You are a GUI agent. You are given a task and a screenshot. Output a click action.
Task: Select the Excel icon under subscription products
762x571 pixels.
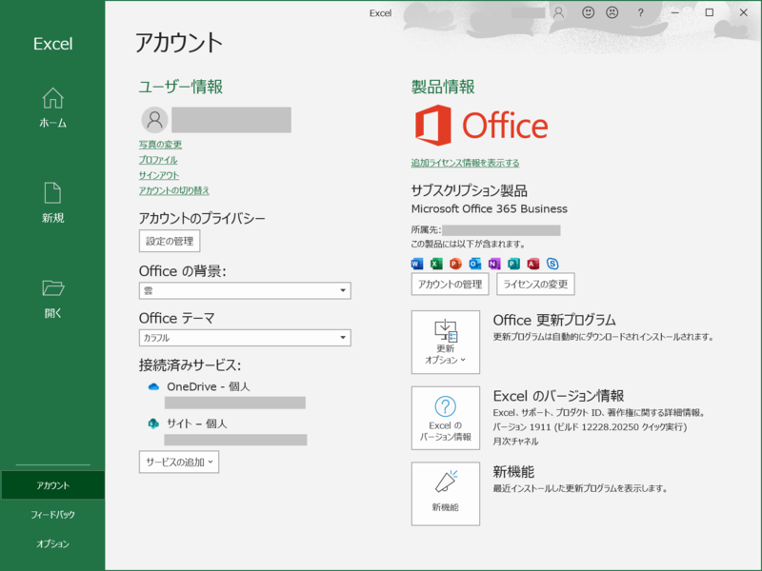(x=433, y=264)
